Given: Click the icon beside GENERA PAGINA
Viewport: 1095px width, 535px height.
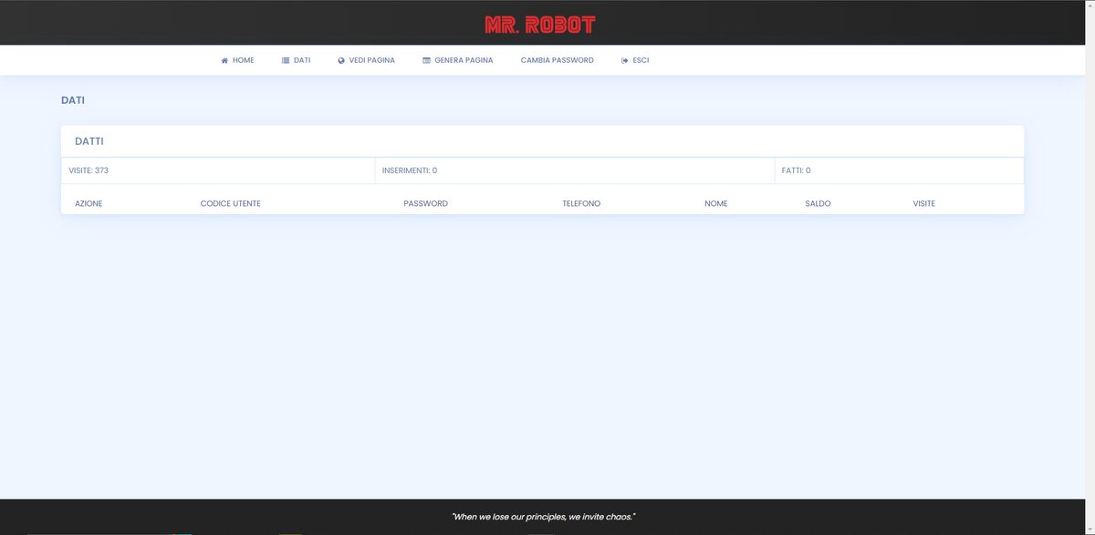Looking at the screenshot, I should coord(426,60).
